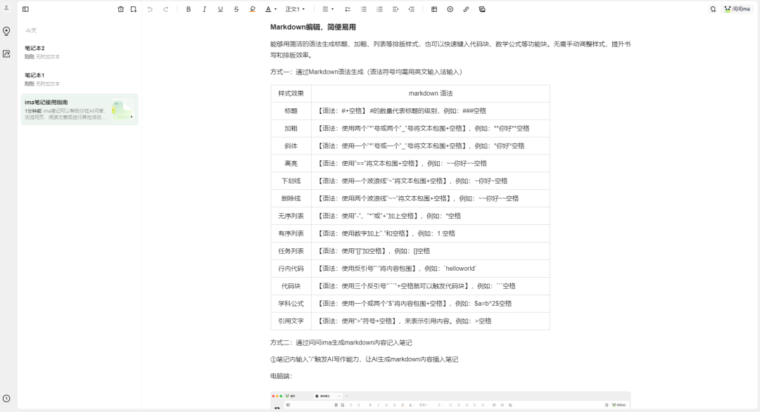The width and height of the screenshot is (760, 412).
Task: Open the 笔记本2 note
Action: coord(80,52)
